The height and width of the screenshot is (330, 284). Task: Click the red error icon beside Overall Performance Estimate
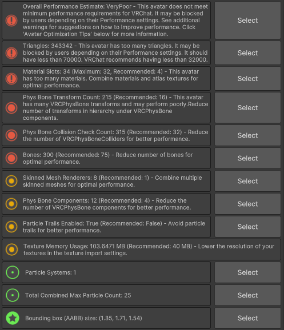(11, 21)
